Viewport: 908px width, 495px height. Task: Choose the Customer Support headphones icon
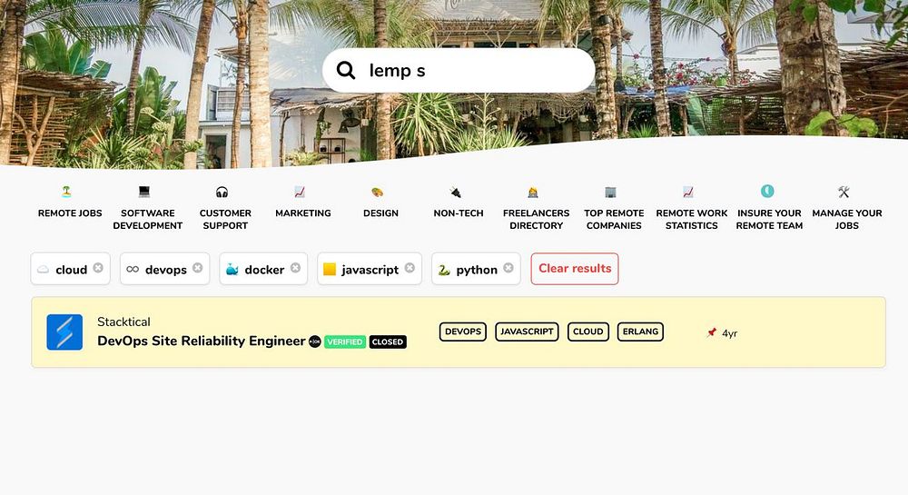pos(222,192)
